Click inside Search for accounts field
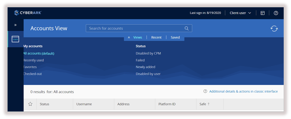The image size is (291, 119). pyautogui.click(x=139, y=28)
